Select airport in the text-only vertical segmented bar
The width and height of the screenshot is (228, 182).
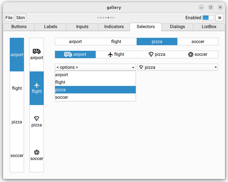17,55
